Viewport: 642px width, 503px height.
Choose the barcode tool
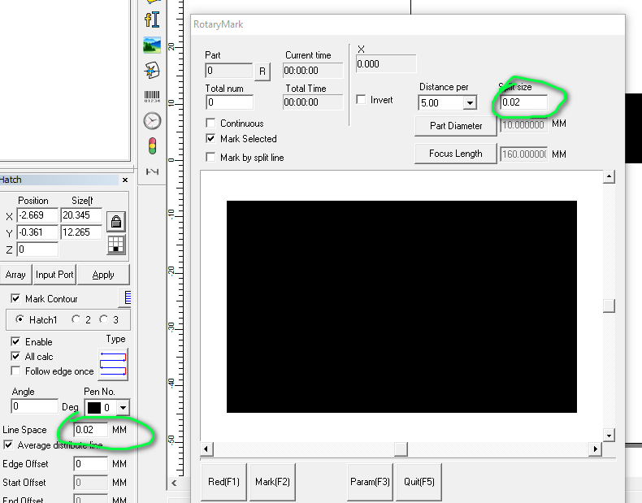152,96
